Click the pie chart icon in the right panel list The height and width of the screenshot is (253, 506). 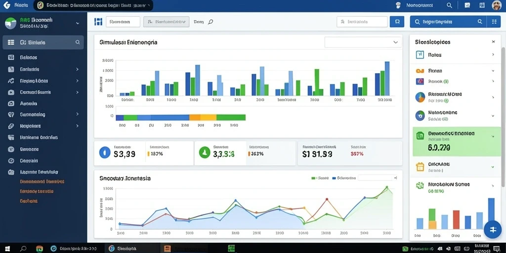click(420, 97)
